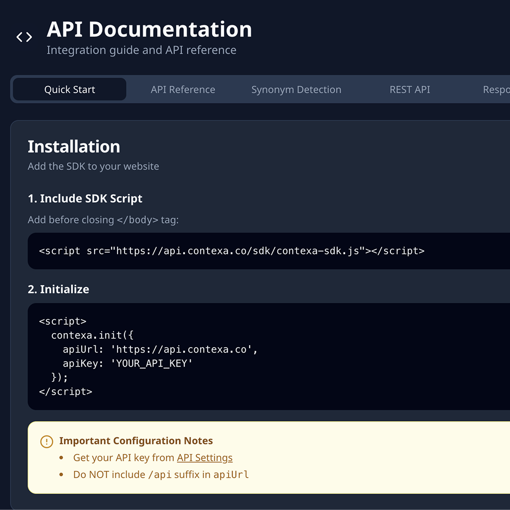This screenshot has width=510, height=510.
Task: Select the 'YOUR_API_KEY' placeholder text
Action: pyautogui.click(x=154, y=364)
